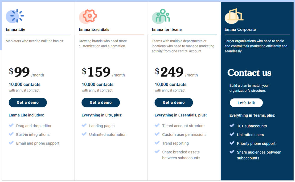Select the checkmark beside Tiered account structure

157,126
